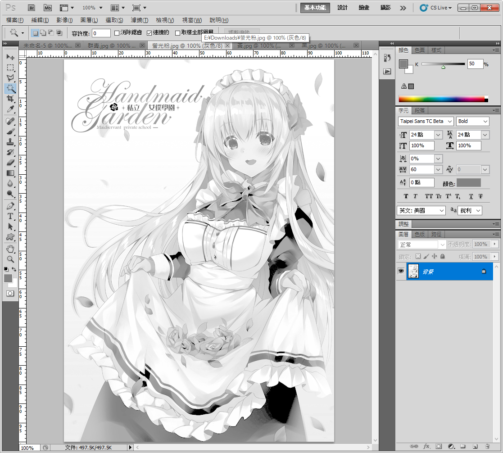The height and width of the screenshot is (453, 503).
Task: Select the Polygonal Lasso tool
Action: point(10,77)
